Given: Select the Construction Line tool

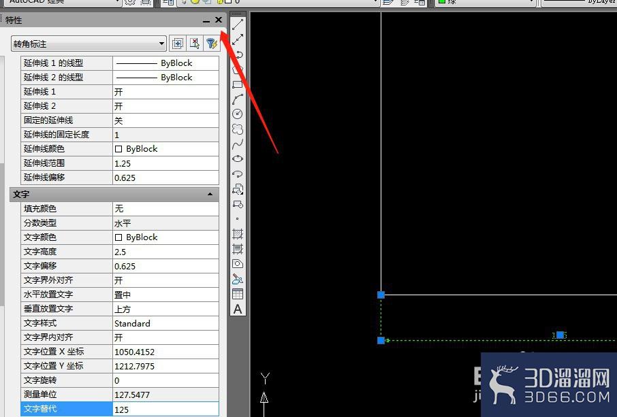Looking at the screenshot, I should [238, 39].
